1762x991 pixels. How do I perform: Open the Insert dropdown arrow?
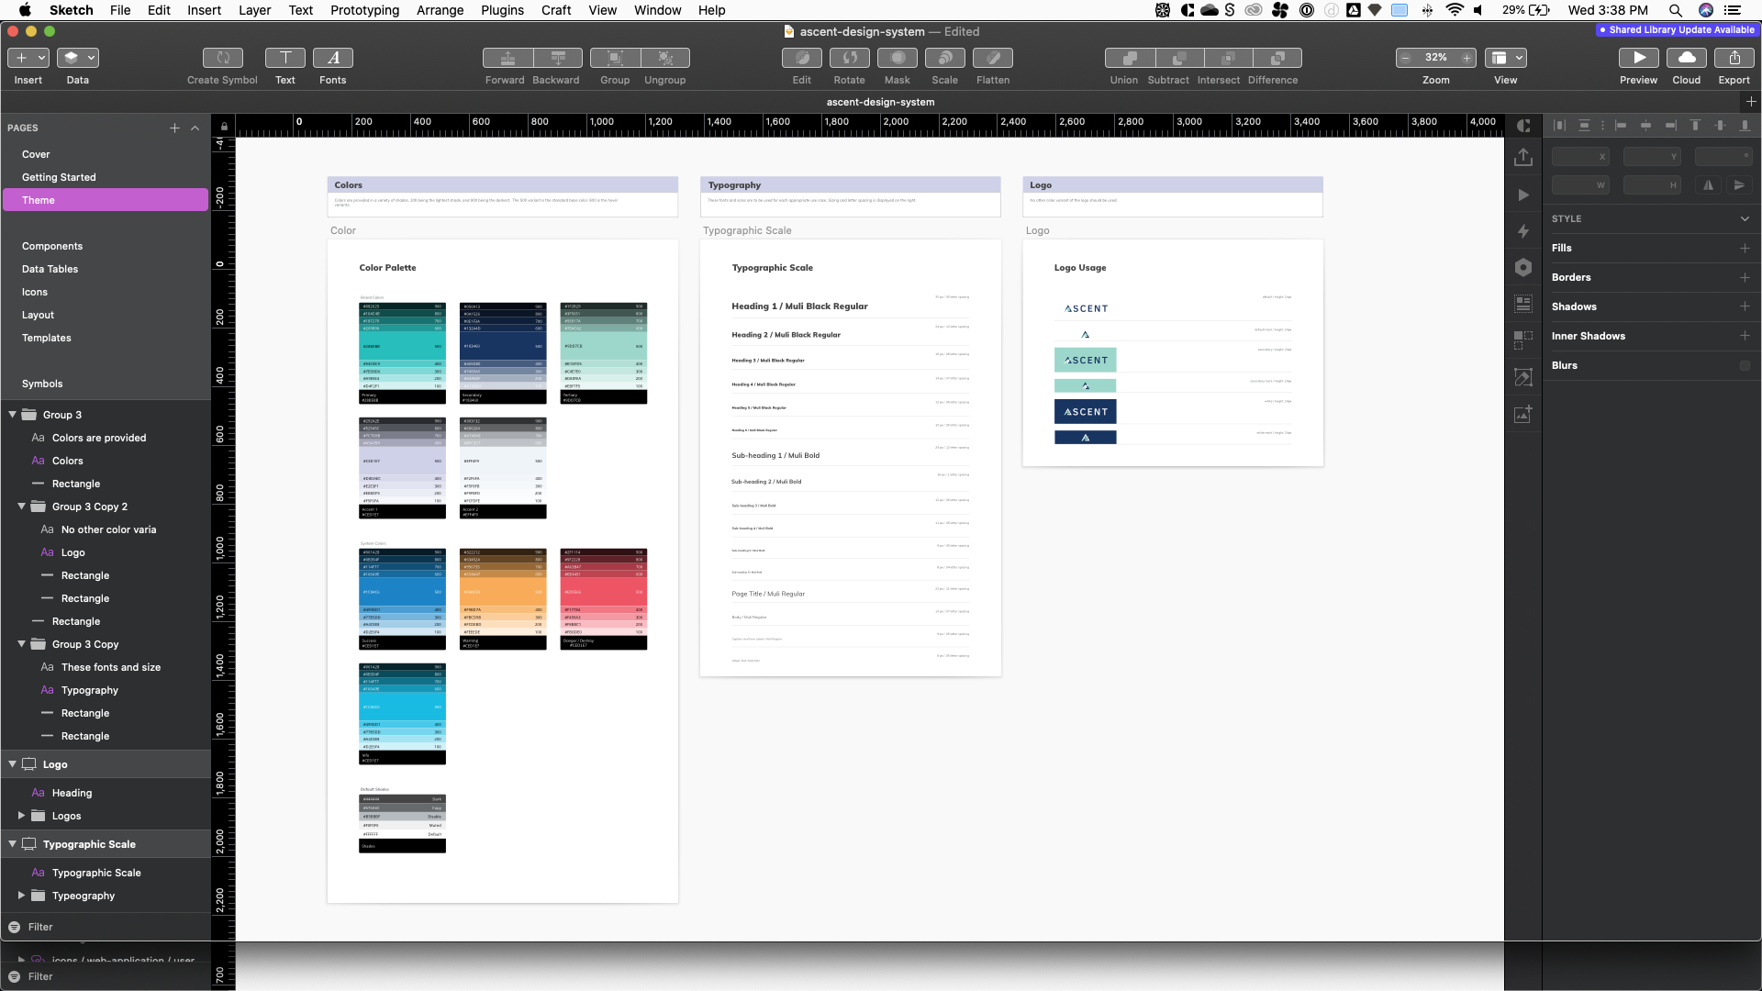[41, 58]
